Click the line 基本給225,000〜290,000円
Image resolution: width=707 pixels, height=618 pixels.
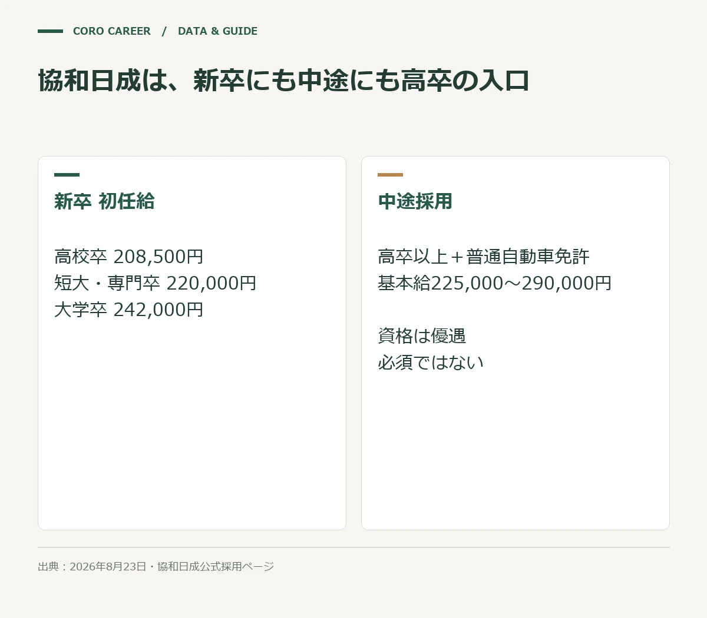coord(495,283)
